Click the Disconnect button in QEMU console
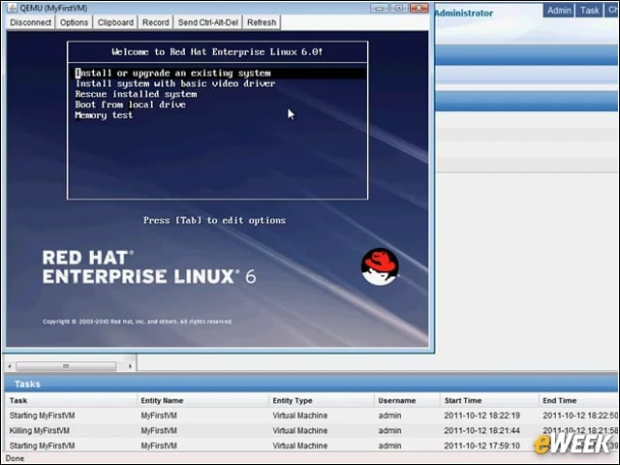Viewport: 620px width, 465px height. [x=30, y=22]
